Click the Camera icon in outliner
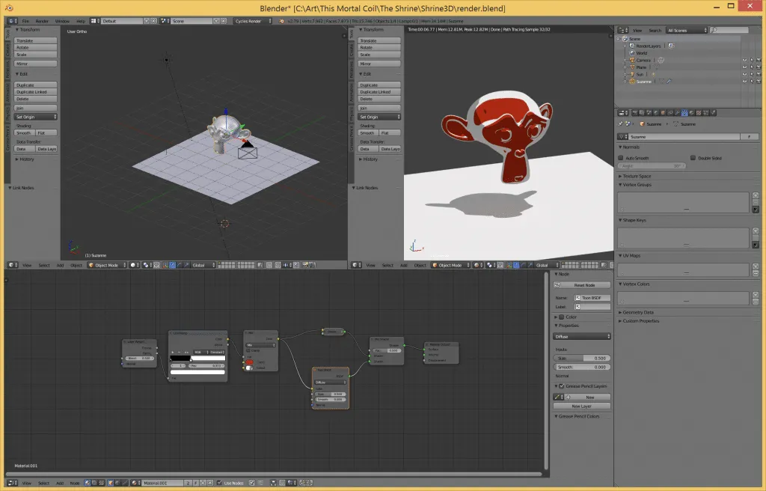Viewport: 766px width, 491px height. pos(631,60)
